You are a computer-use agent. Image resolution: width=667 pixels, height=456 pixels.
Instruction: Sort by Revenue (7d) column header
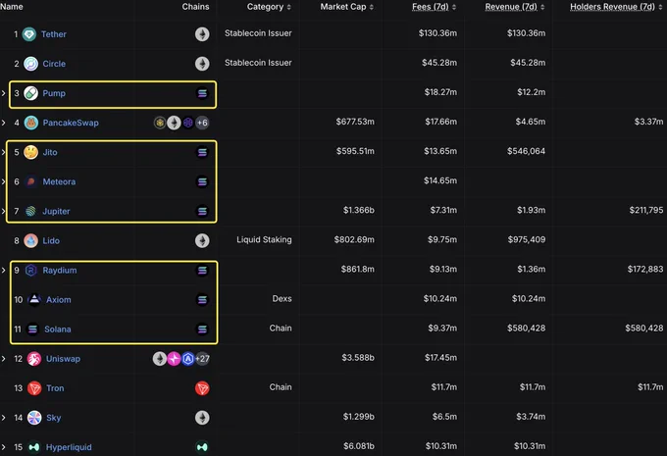tap(515, 7)
